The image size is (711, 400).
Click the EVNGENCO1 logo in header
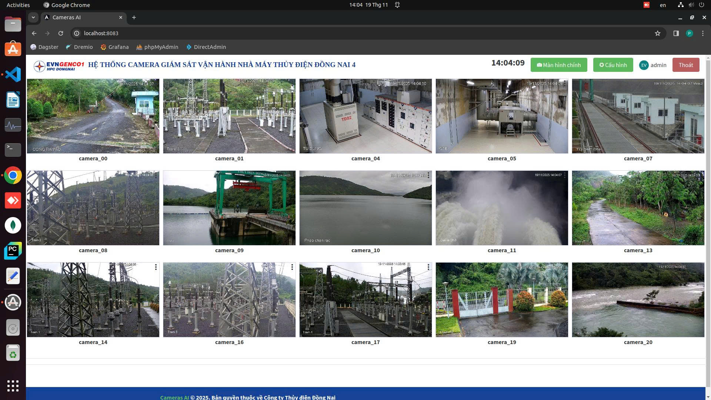pyautogui.click(x=59, y=66)
